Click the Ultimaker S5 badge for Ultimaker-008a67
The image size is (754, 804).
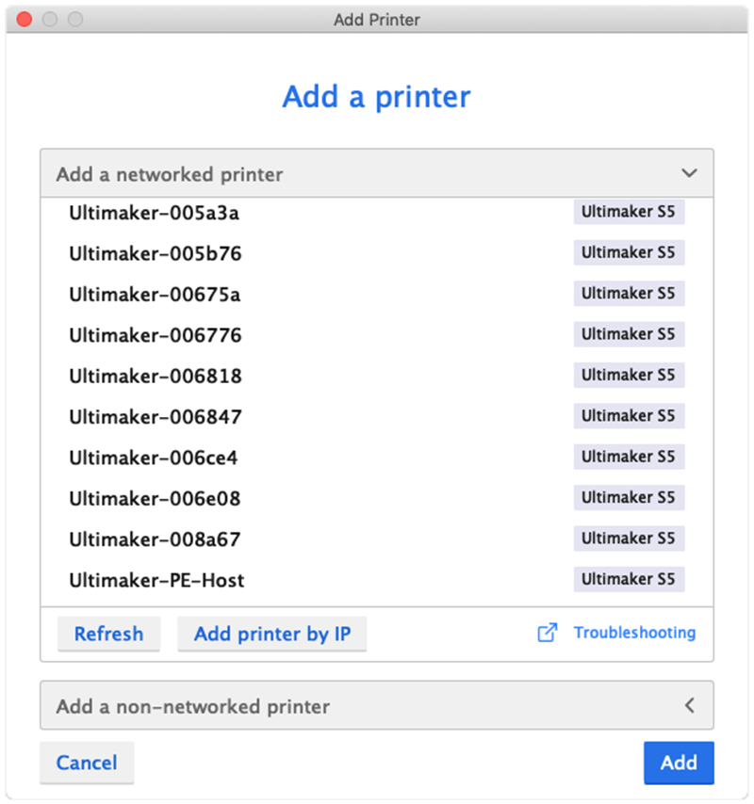pos(629,539)
